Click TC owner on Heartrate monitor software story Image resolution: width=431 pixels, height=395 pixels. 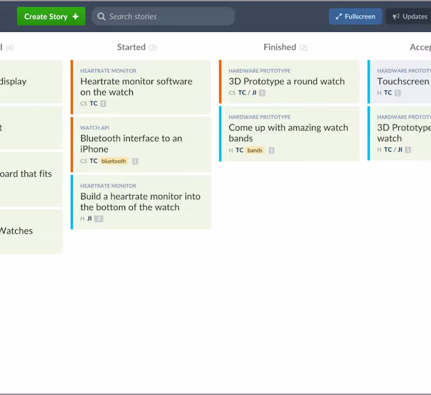93,104
